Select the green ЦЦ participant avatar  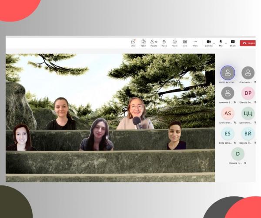pos(248,113)
